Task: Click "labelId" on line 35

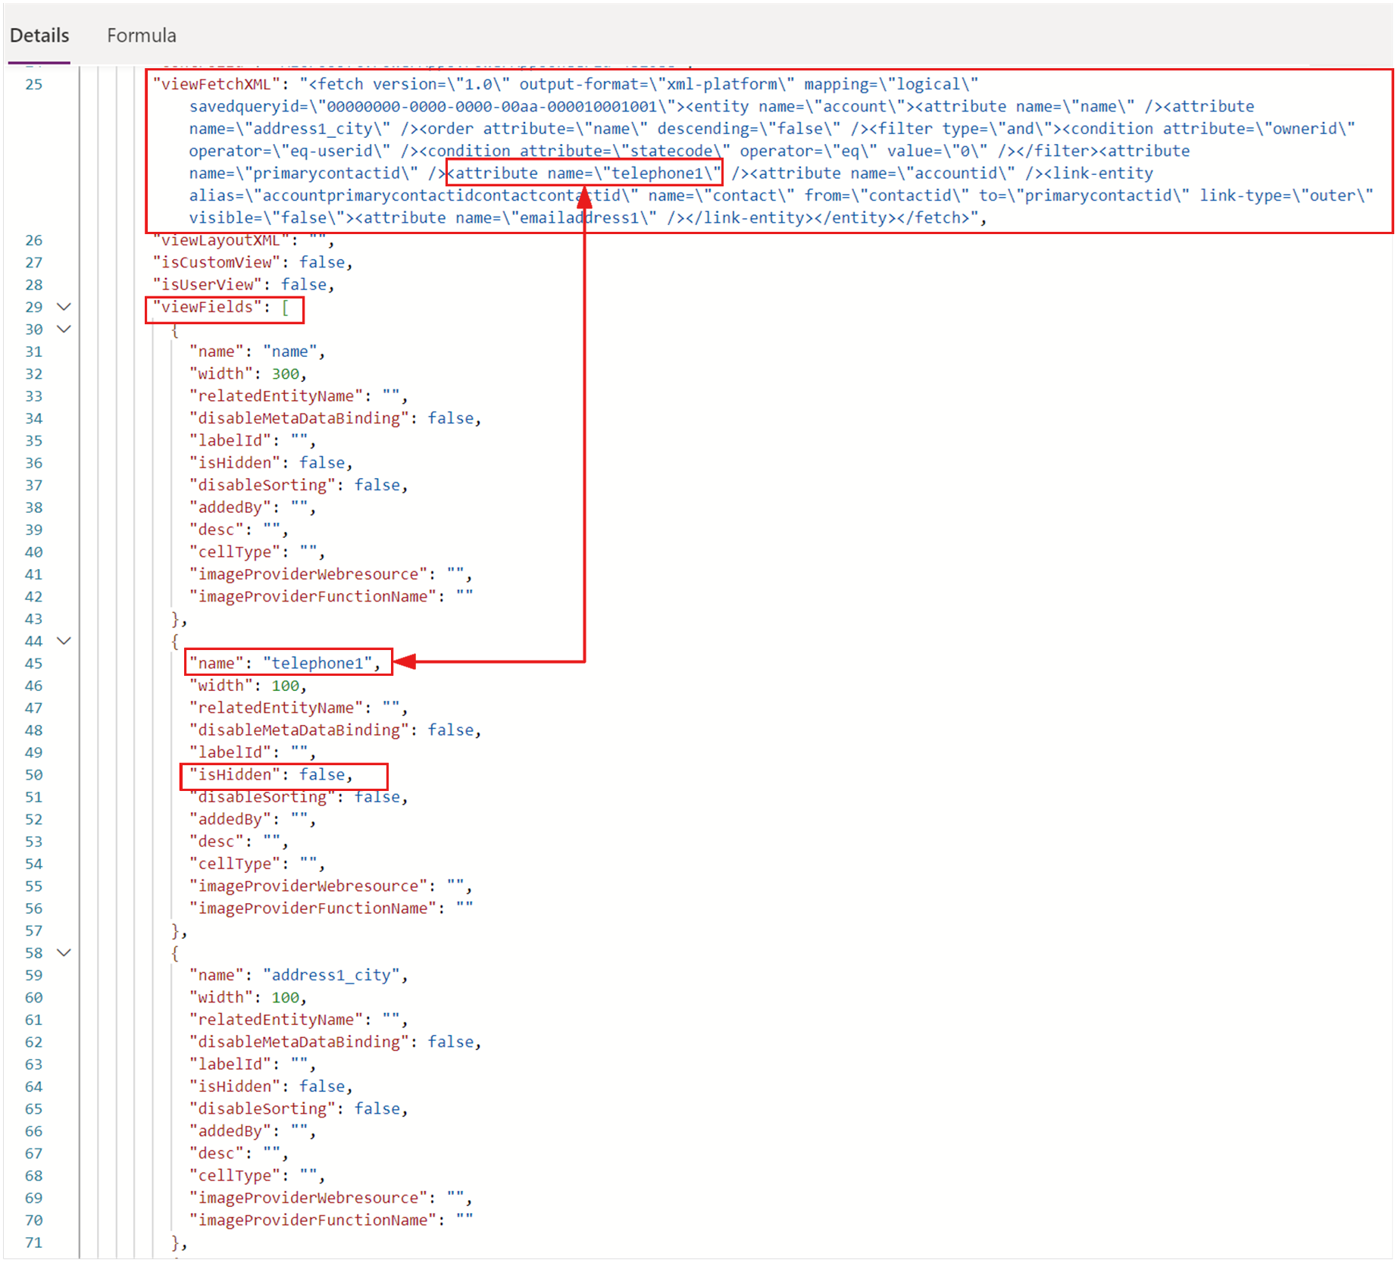Action: [x=230, y=441]
